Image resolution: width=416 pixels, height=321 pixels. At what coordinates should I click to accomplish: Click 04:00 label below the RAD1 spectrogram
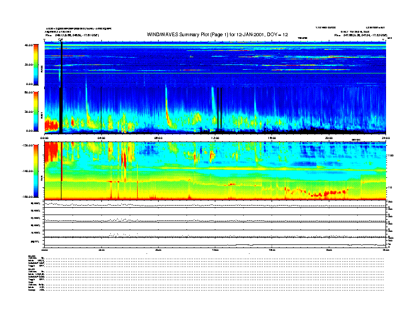coord(101,138)
